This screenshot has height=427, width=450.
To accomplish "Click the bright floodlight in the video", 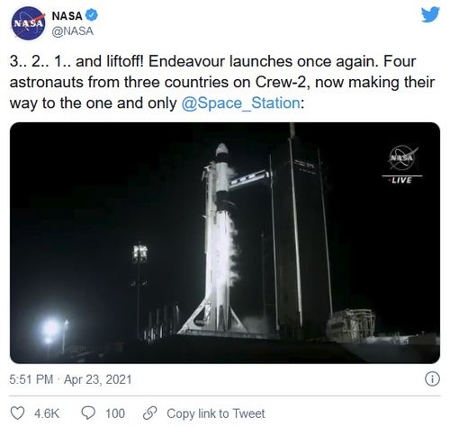I will coord(49,330).
